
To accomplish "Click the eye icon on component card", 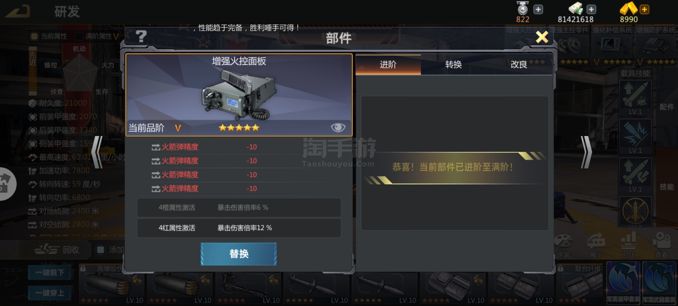I will coord(338,127).
